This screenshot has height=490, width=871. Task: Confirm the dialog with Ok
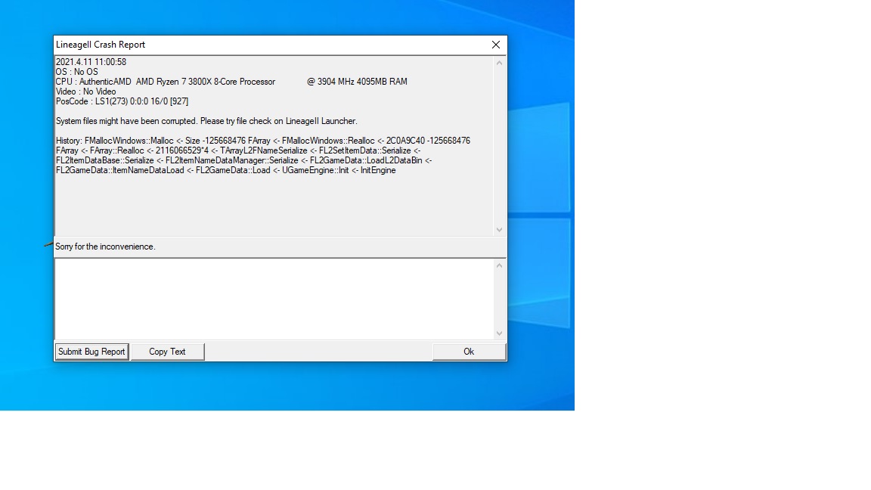point(469,352)
